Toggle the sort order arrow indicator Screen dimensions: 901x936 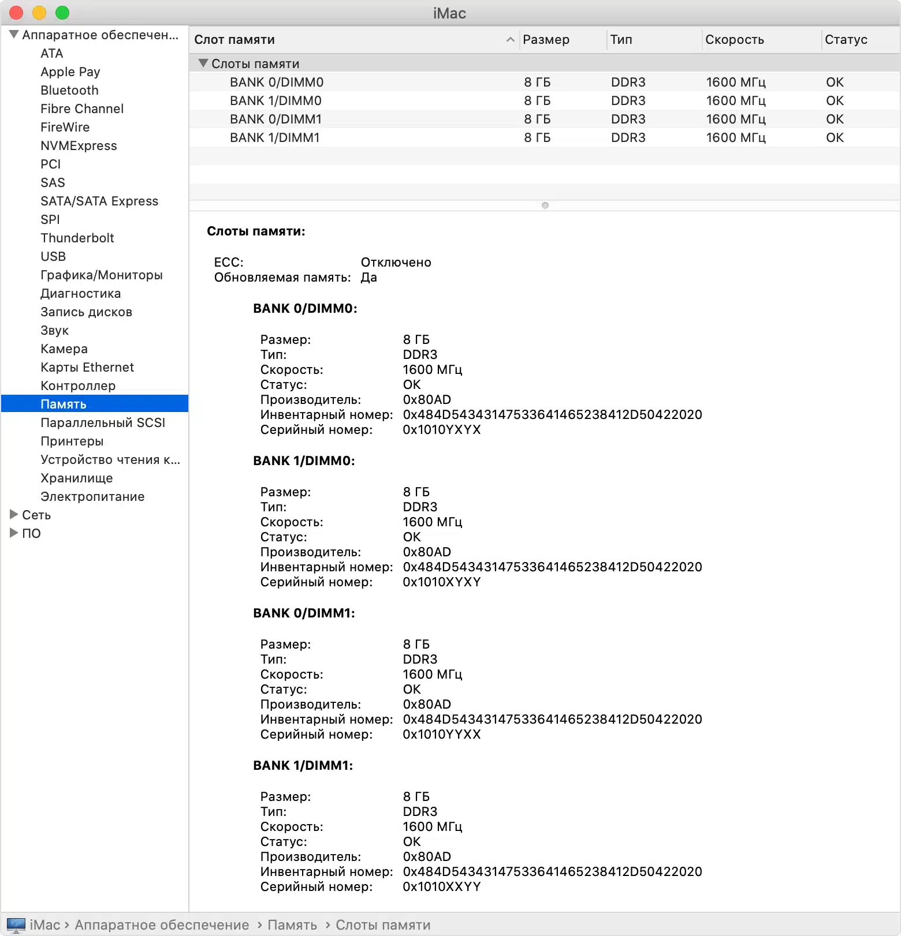[510, 39]
